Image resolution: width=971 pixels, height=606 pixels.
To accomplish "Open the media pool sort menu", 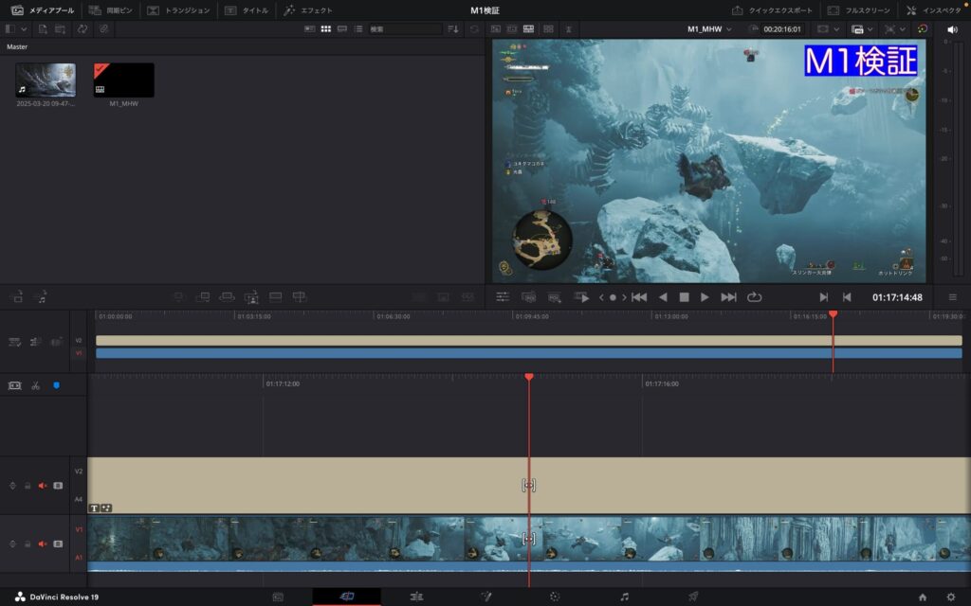I will [453, 29].
